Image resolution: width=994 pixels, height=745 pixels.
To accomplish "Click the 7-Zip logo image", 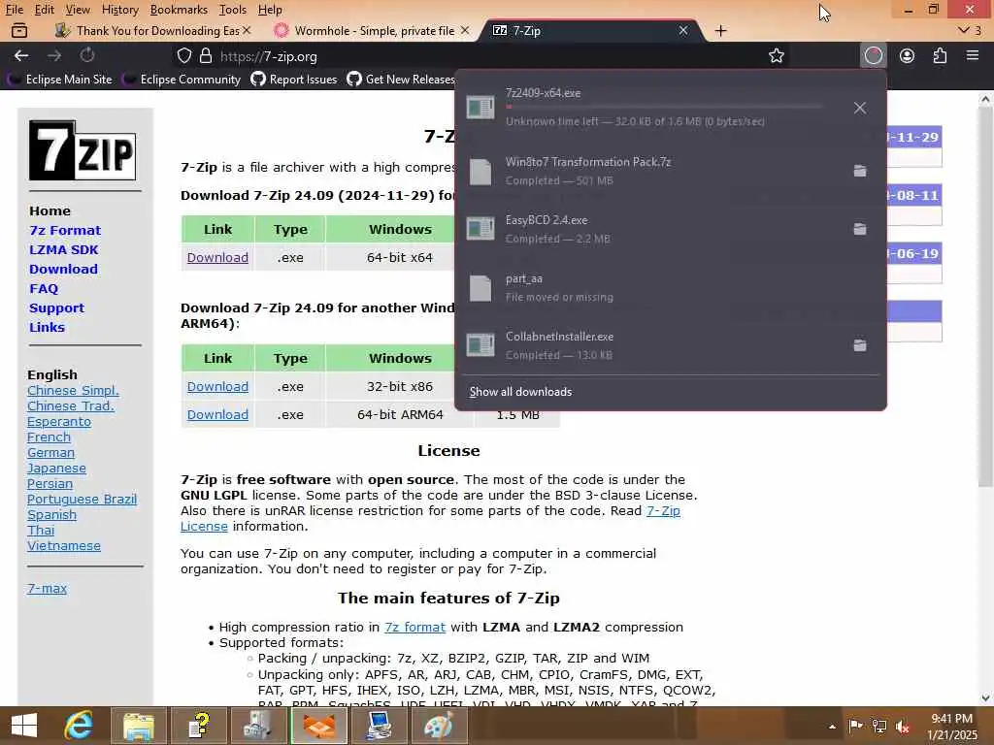I will 83,150.
